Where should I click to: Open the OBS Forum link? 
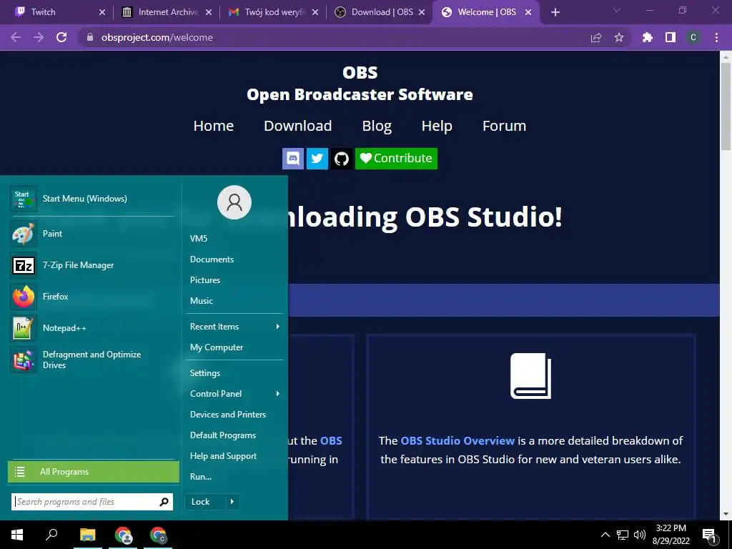pos(504,126)
